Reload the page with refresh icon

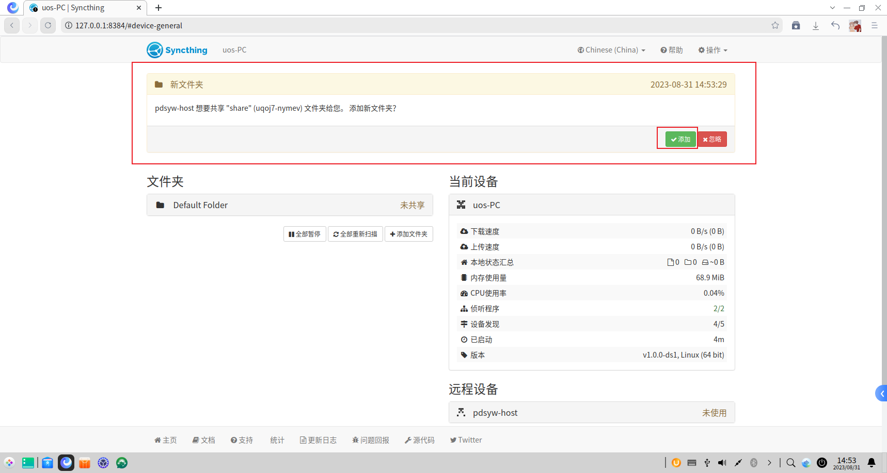48,25
